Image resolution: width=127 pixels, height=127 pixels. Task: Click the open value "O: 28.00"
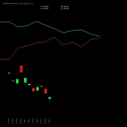[44, 8]
